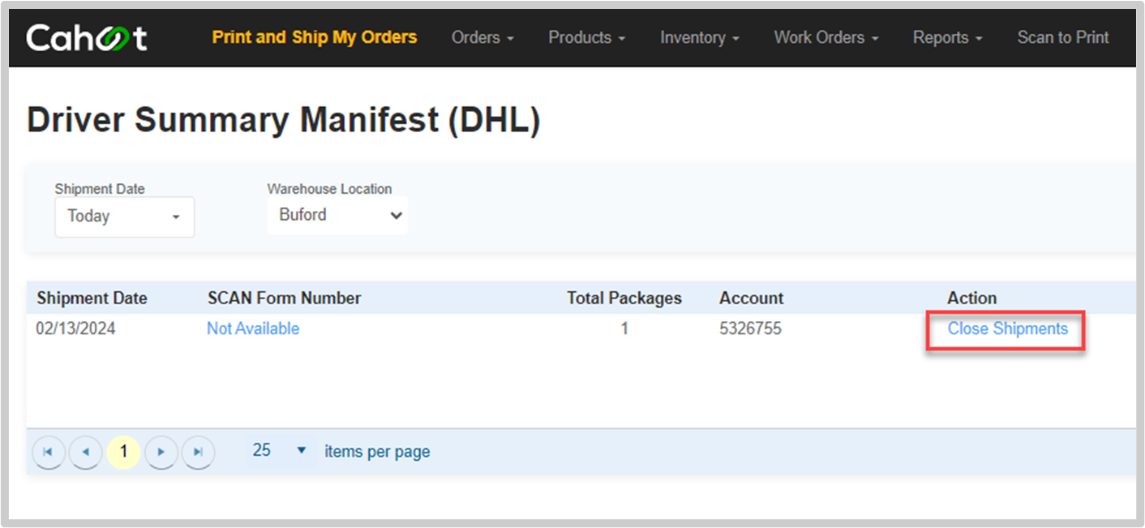Click the Driver Summary Manifest (DHL) heading

283,120
